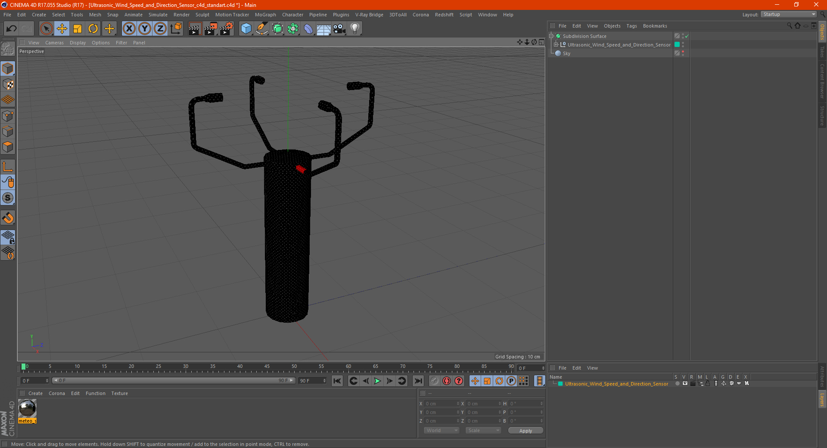Open the spline Pen tool
The image size is (827, 448).
click(261, 29)
